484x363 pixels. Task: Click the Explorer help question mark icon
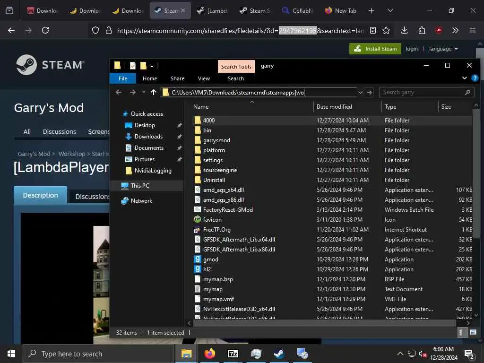(475, 78)
